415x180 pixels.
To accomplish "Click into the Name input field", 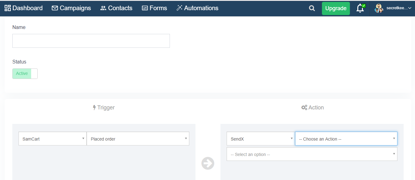I will (x=91, y=41).
